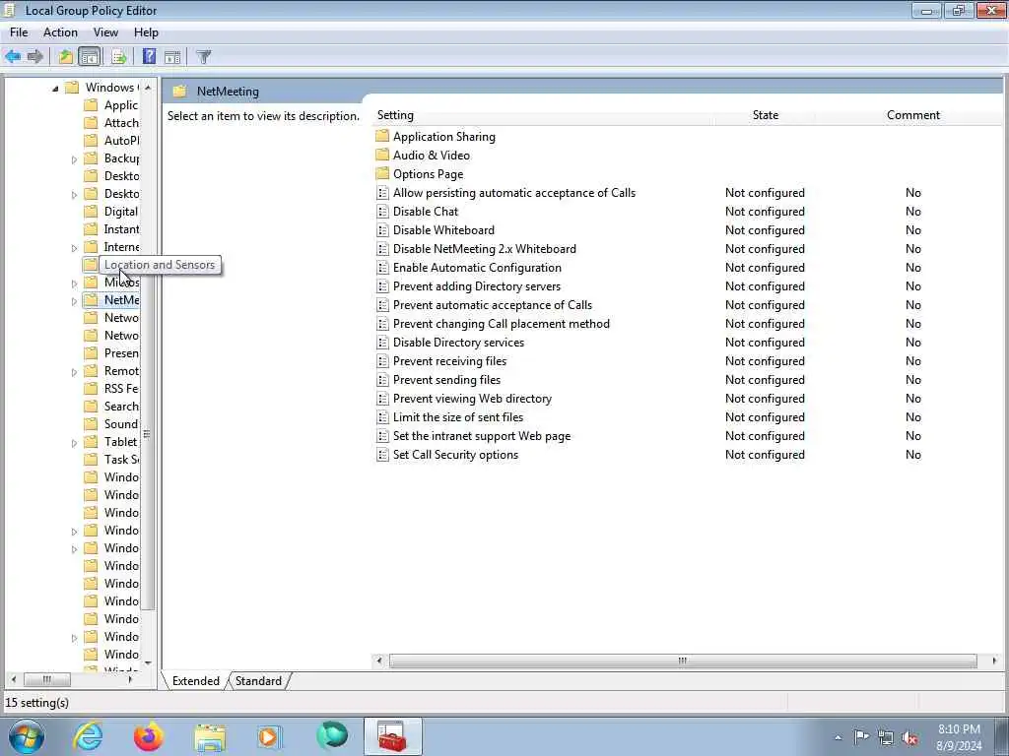Open the Help question-mark toolbar icon

point(149,56)
